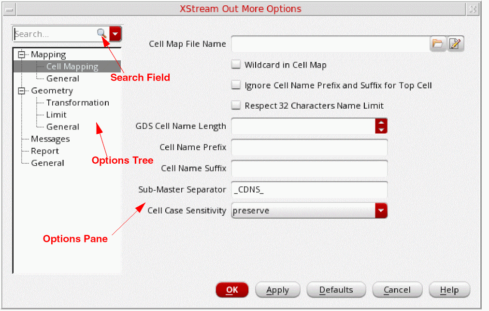Restore settings with Defaults button
489x311 pixels.
click(336, 290)
